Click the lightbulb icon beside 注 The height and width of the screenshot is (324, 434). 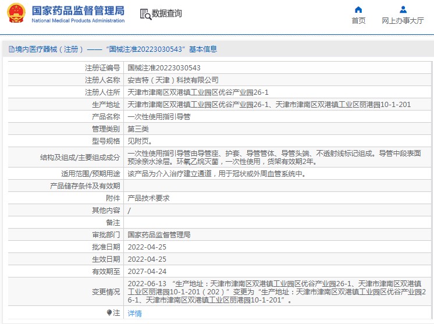(109, 312)
